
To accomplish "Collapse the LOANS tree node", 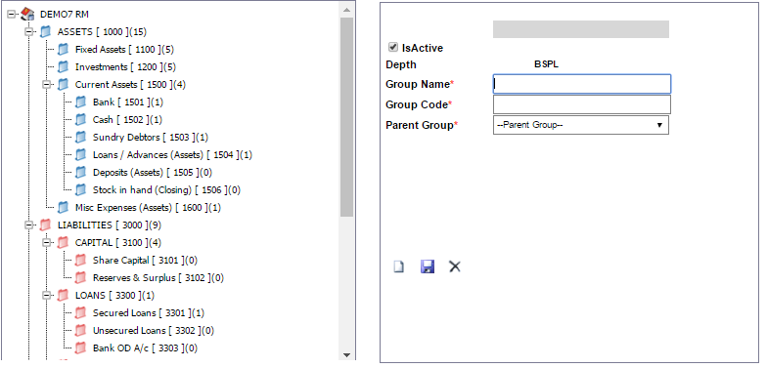I will (47, 295).
